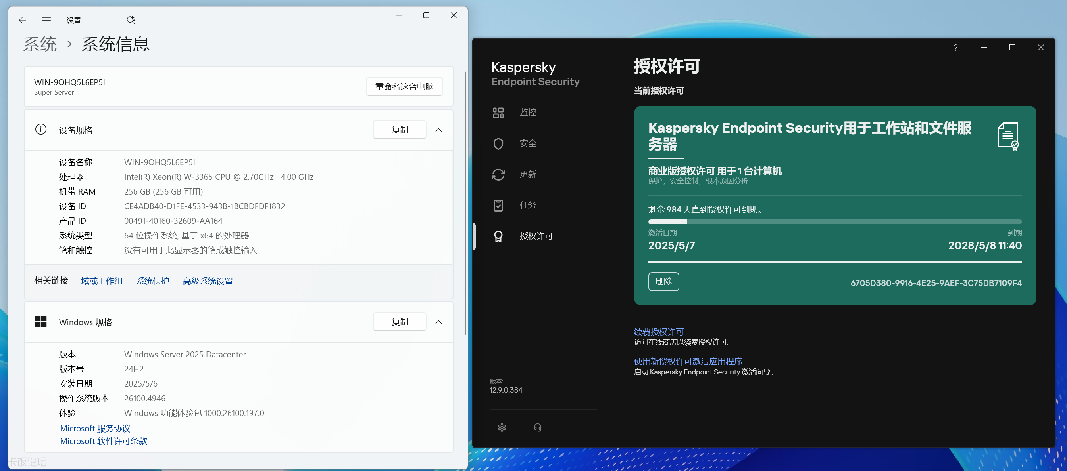Click the RAM value 256 GB
The height and width of the screenshot is (471, 1067).
pos(163,192)
